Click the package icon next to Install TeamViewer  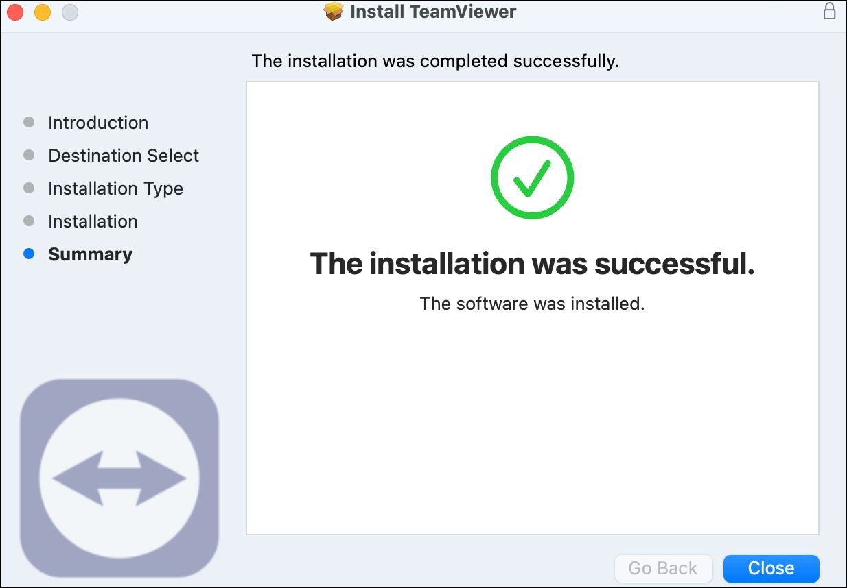click(333, 12)
